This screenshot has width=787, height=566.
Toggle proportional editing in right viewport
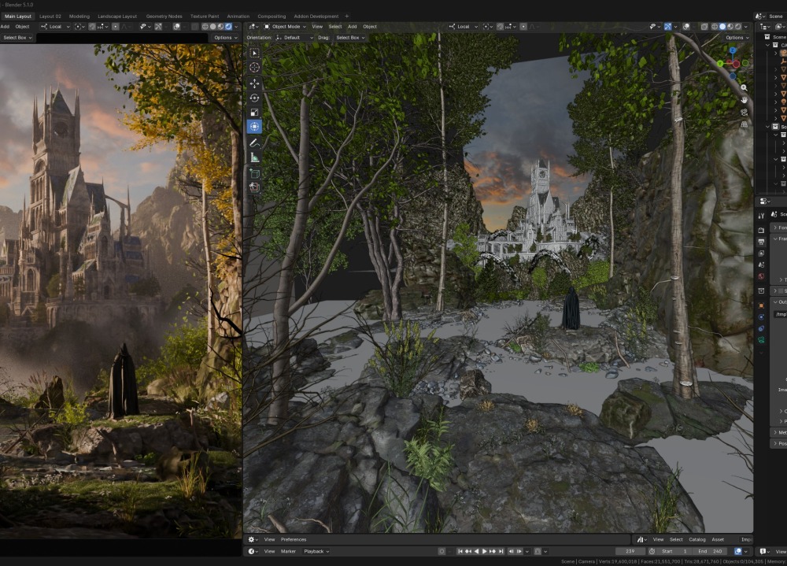523,27
